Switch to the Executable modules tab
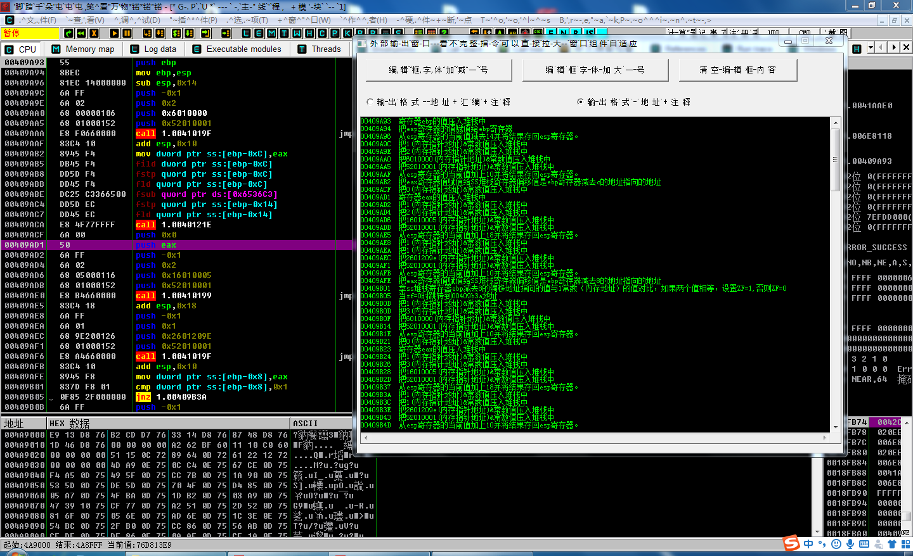This screenshot has height=556, width=913. pos(237,49)
